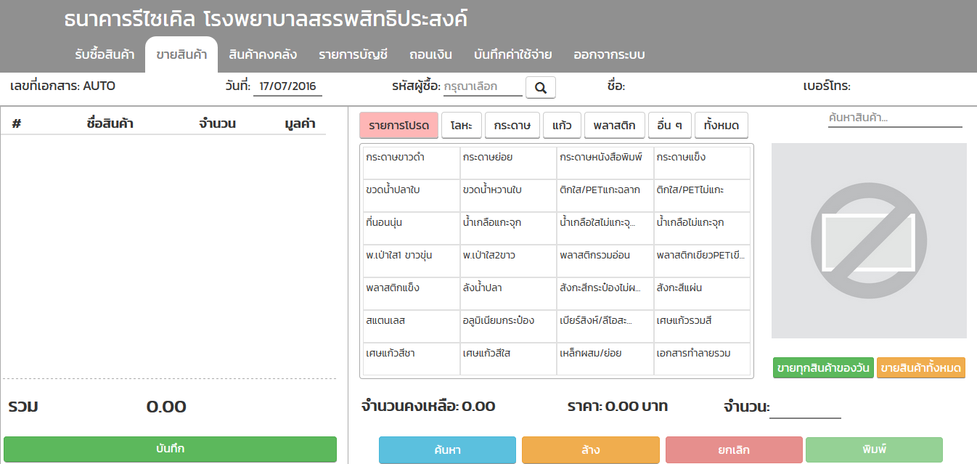Show the พลาสติก category products

[x=613, y=126]
